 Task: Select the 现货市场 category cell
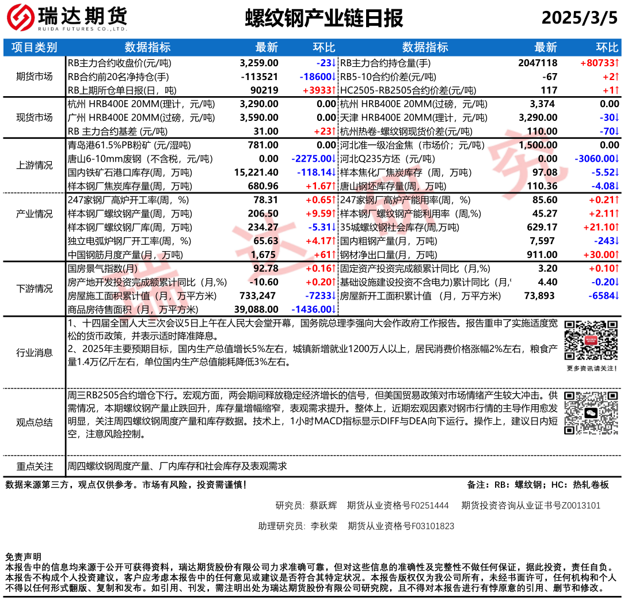34,117
